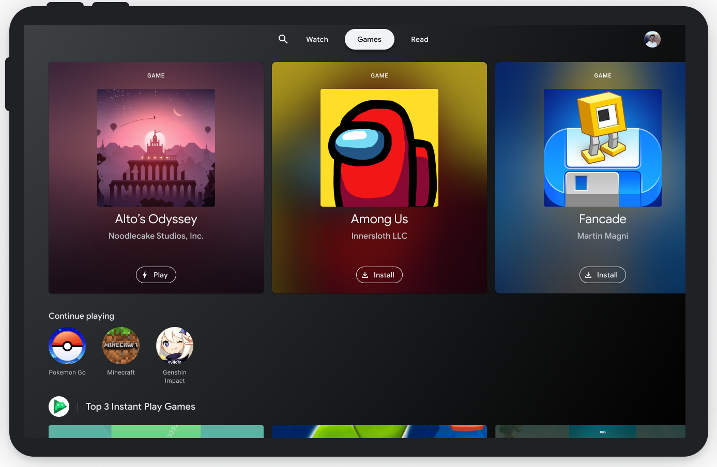Viewport: 717px width, 467px height.
Task: Click Innersloth LLC developer name
Action: coord(379,236)
